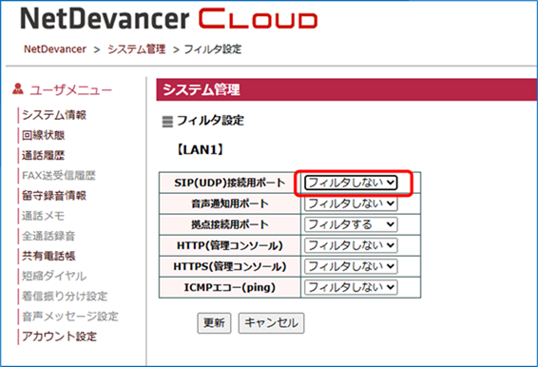The image size is (538, 367).
Task: Click the 【LAN1】 section label
Action: [x=201, y=150]
